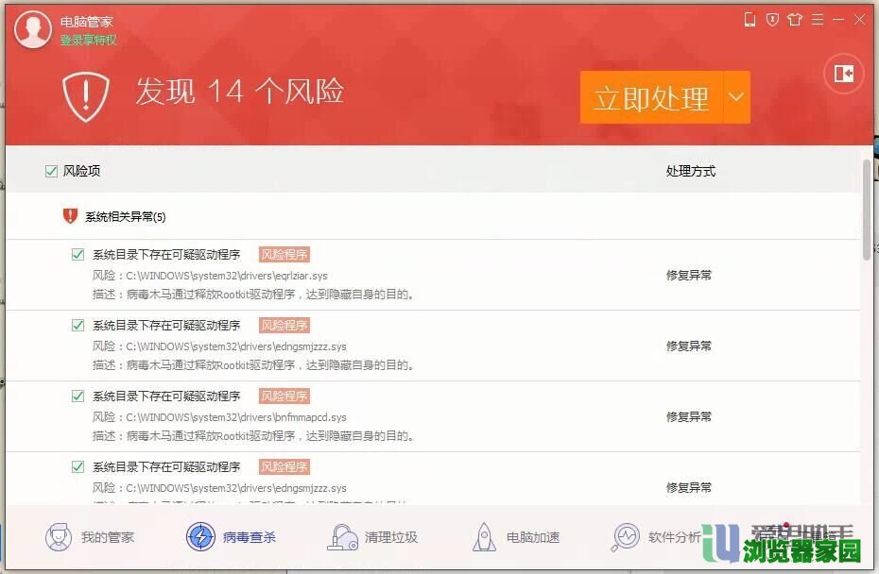
Task: Toggle the 风险项 select-all checkbox
Action: [51, 171]
